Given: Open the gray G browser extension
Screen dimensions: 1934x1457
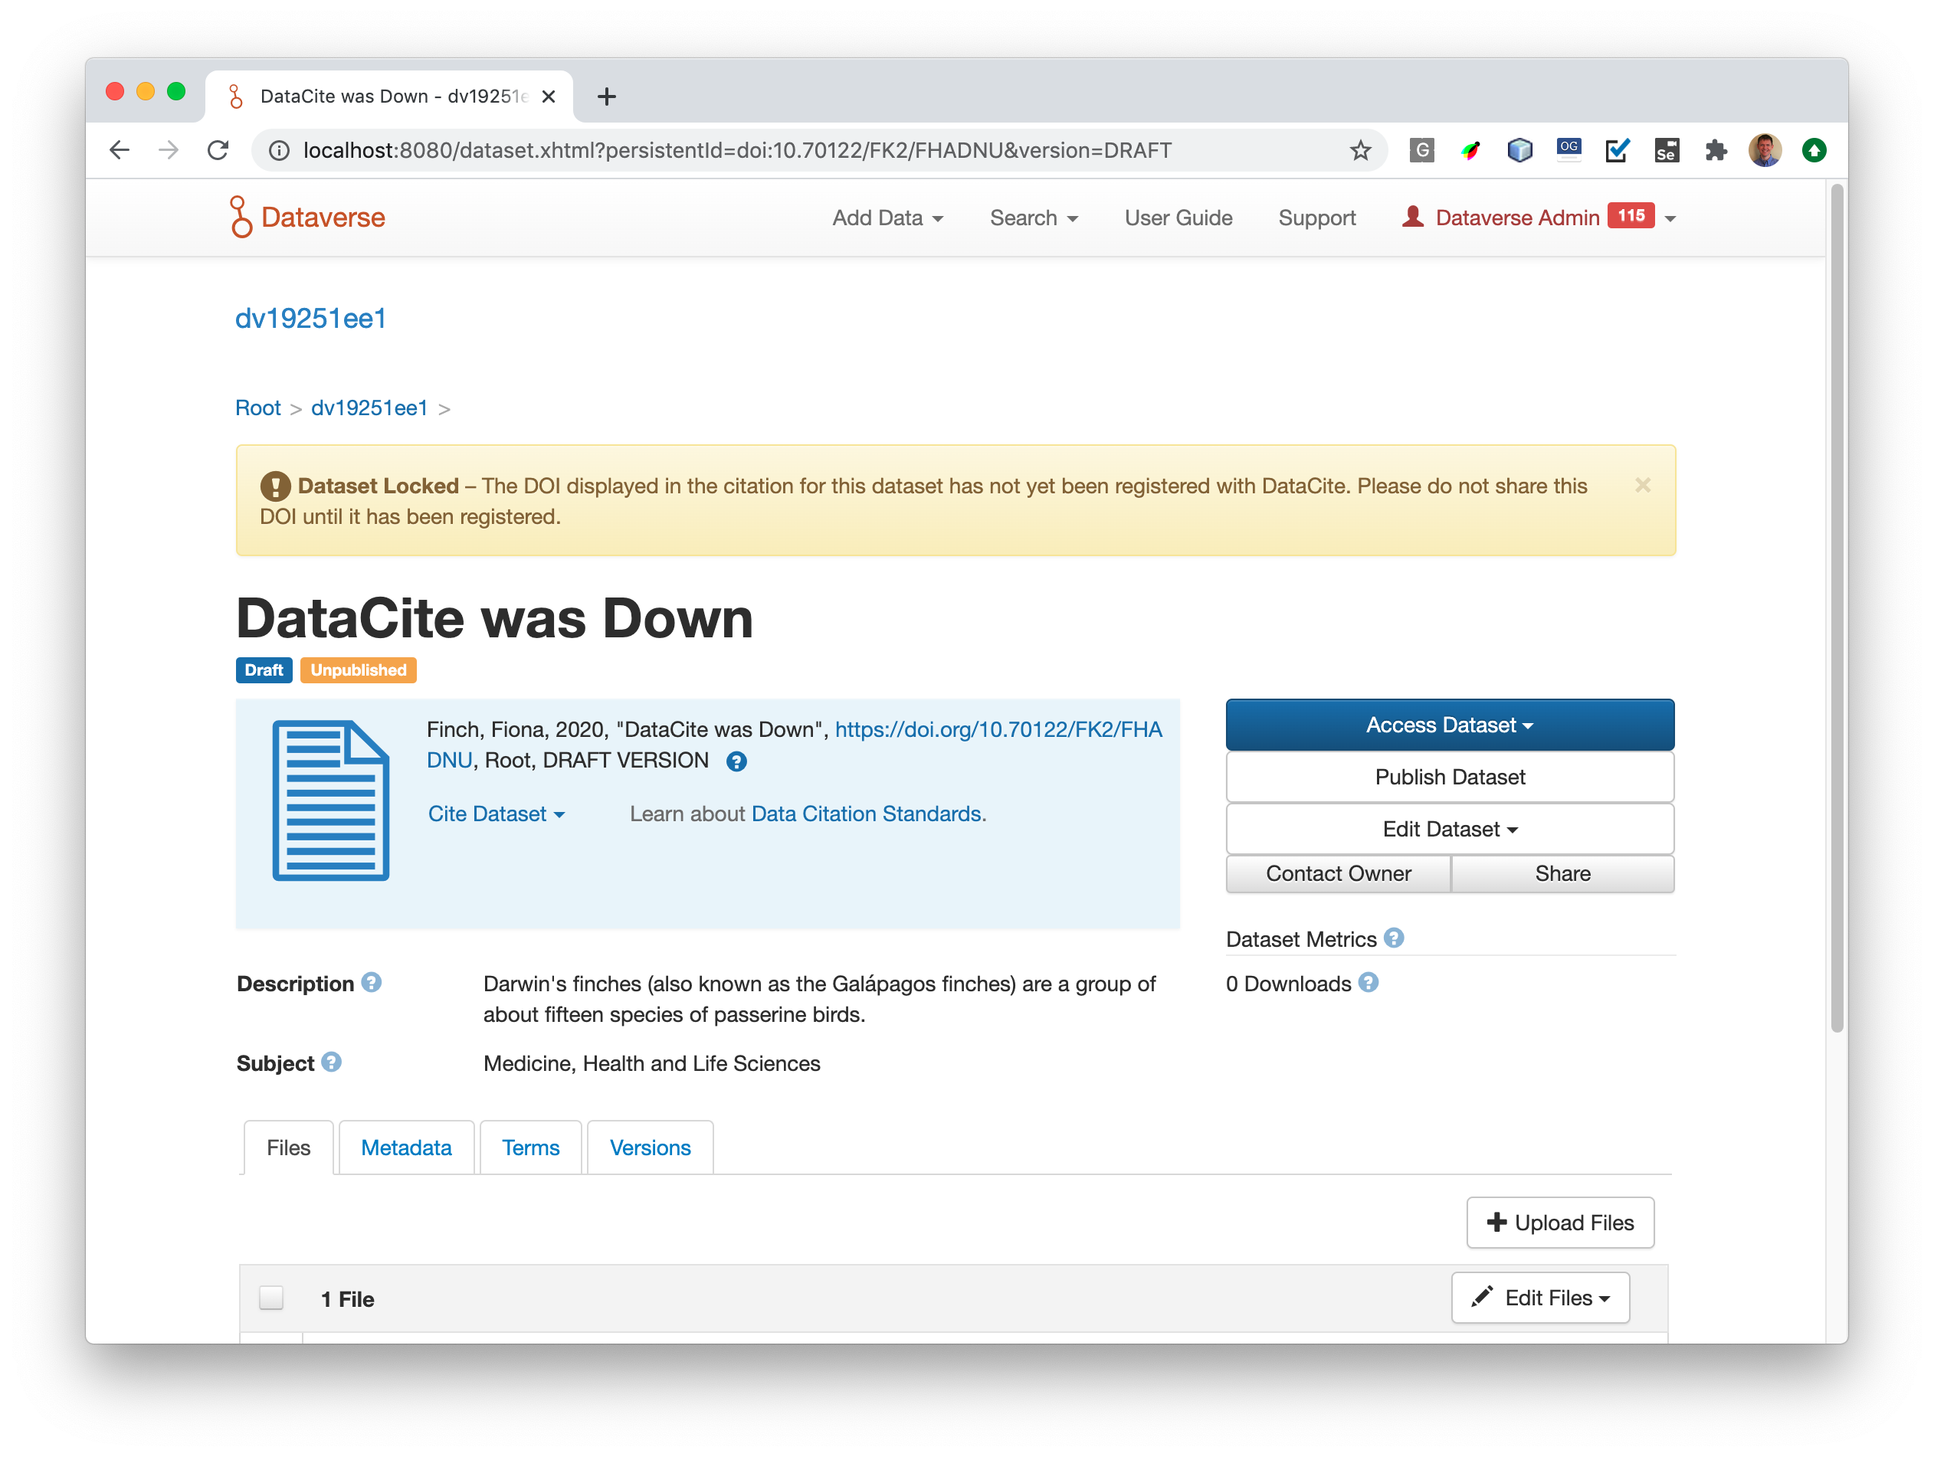Looking at the screenshot, I should point(1421,150).
